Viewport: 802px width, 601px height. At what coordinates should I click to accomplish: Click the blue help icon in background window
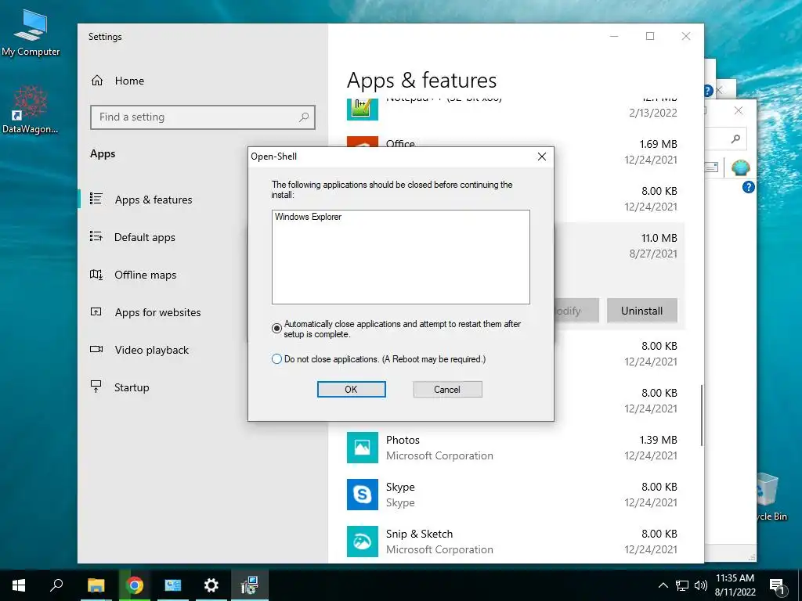click(x=748, y=187)
